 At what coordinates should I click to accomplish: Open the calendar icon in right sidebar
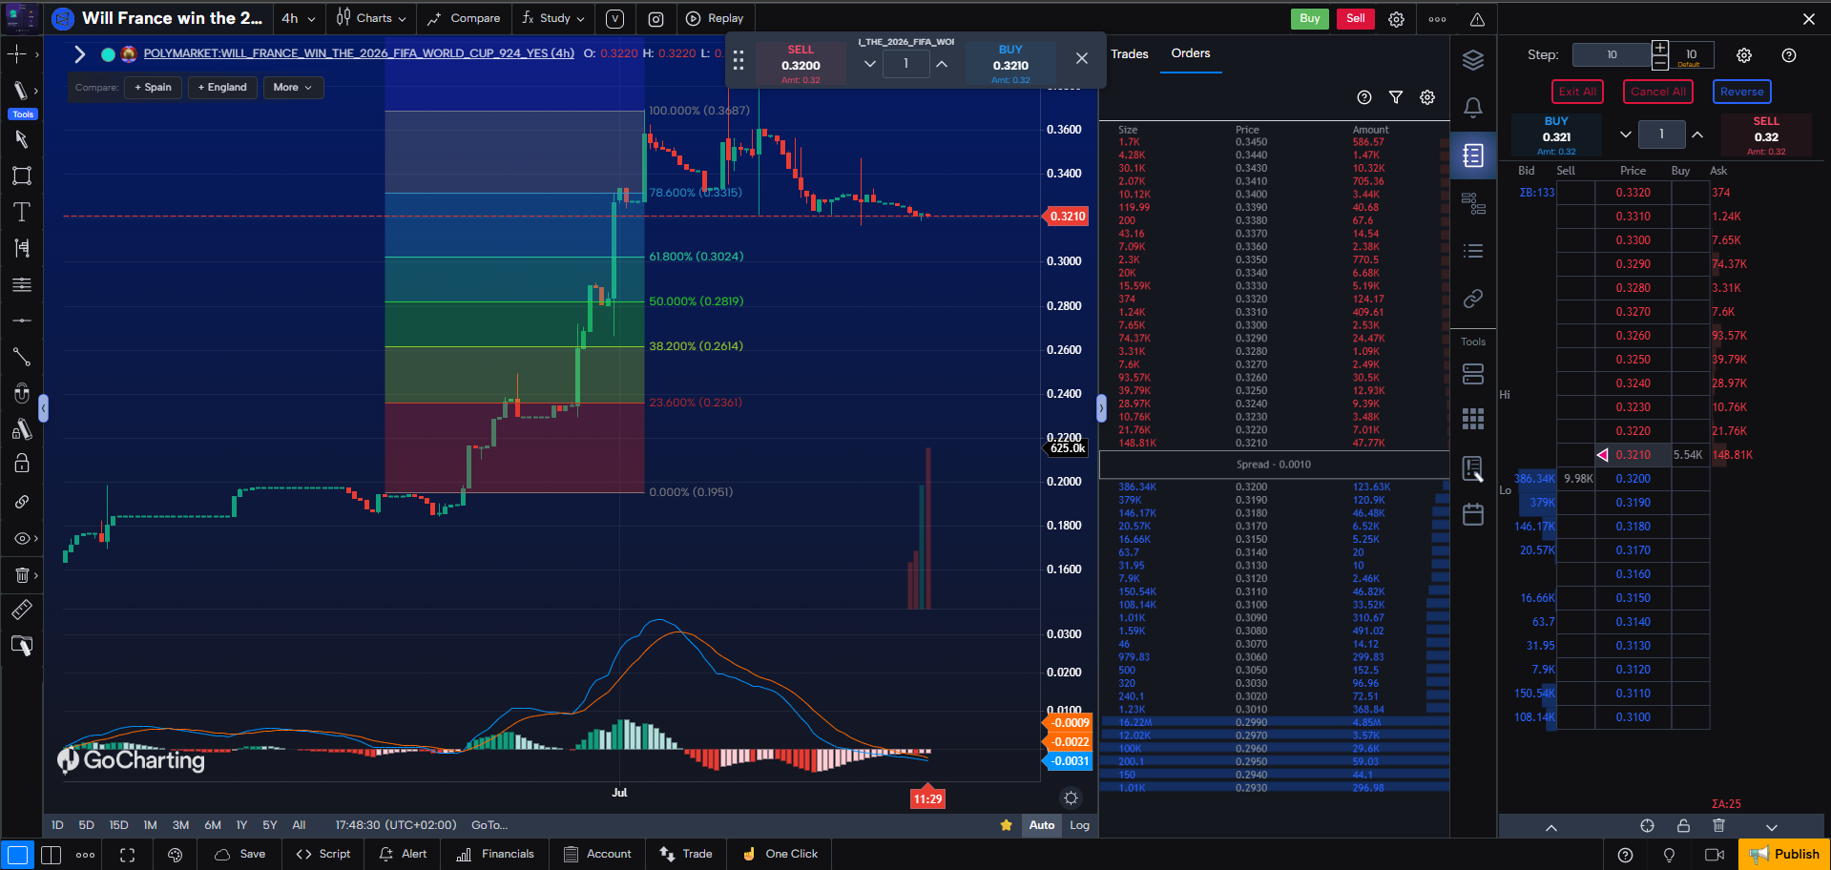click(x=1473, y=514)
